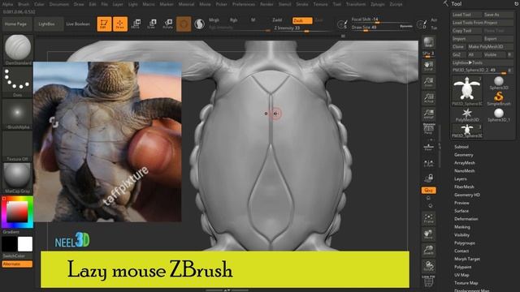Expand the Layers section
The height and width of the screenshot is (292, 520).
coord(461,178)
